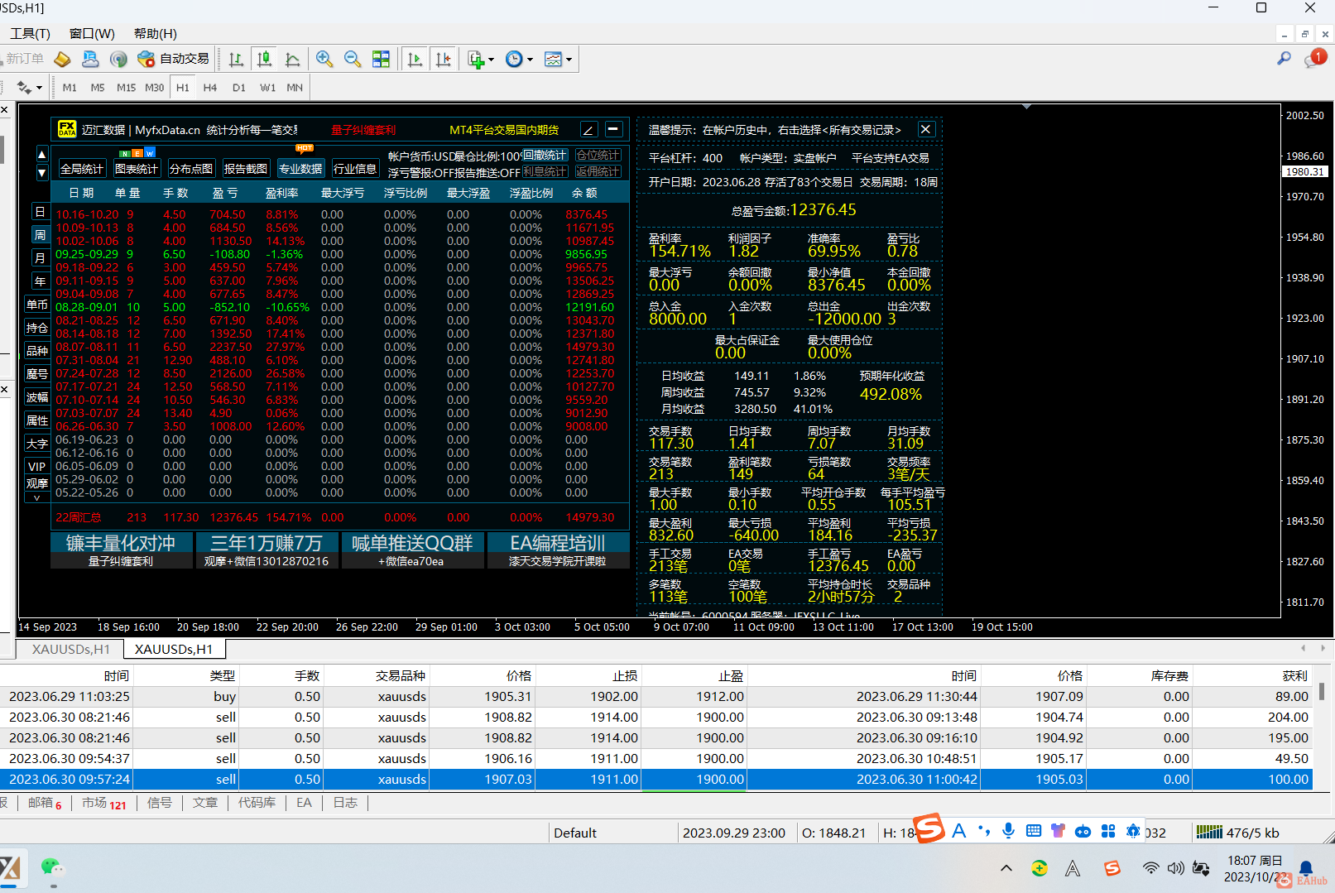The height and width of the screenshot is (893, 1335).
Task: Tile chart windows with grid icon
Action: tap(381, 59)
